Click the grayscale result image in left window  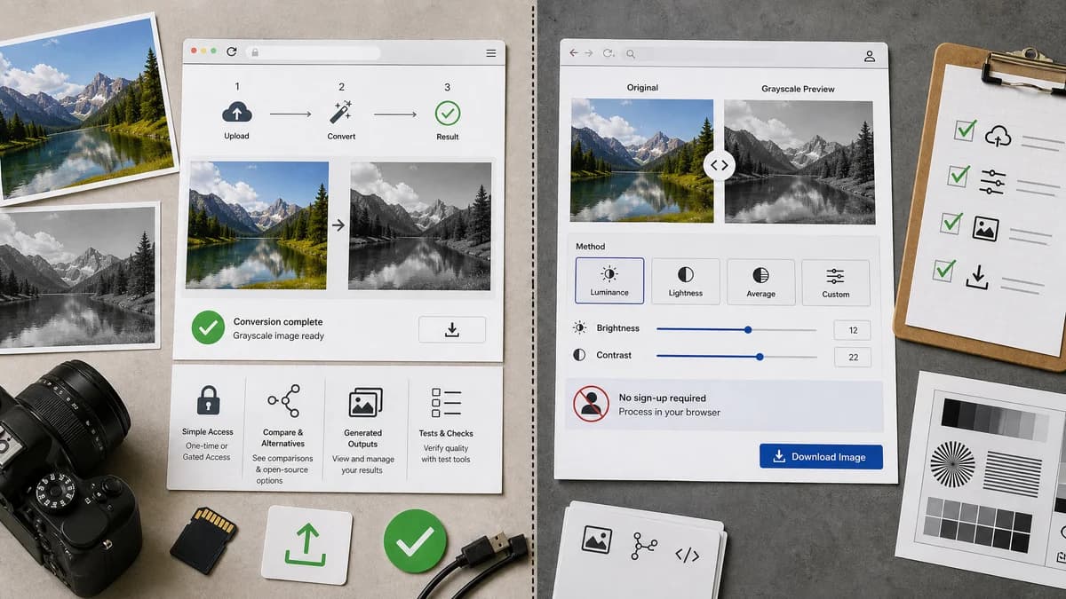point(420,225)
